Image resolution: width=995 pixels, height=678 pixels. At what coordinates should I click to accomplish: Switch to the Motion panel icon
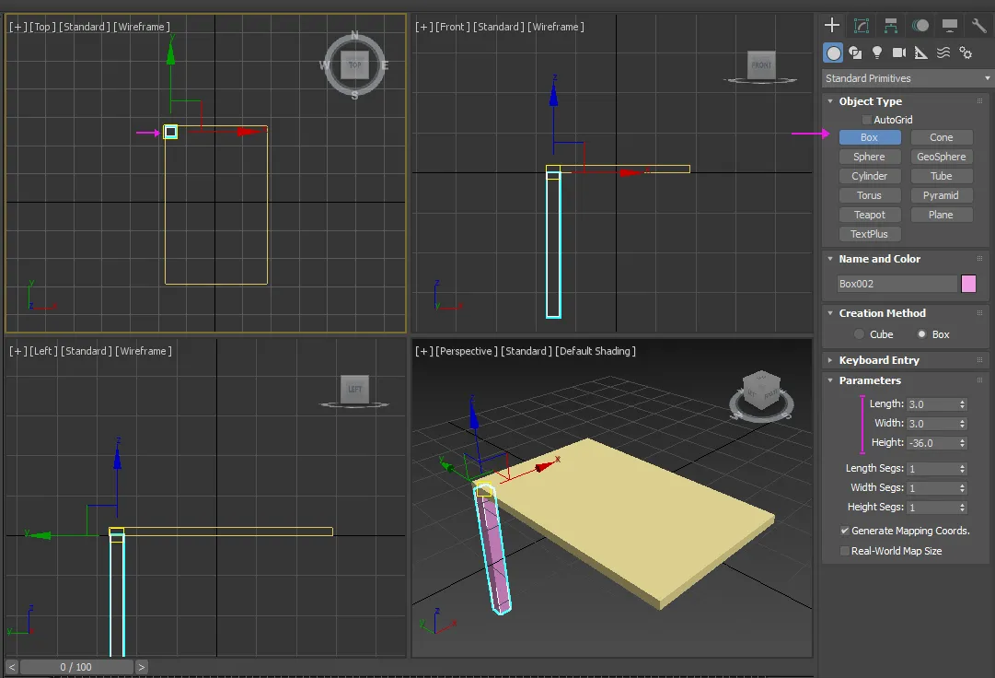tap(920, 26)
